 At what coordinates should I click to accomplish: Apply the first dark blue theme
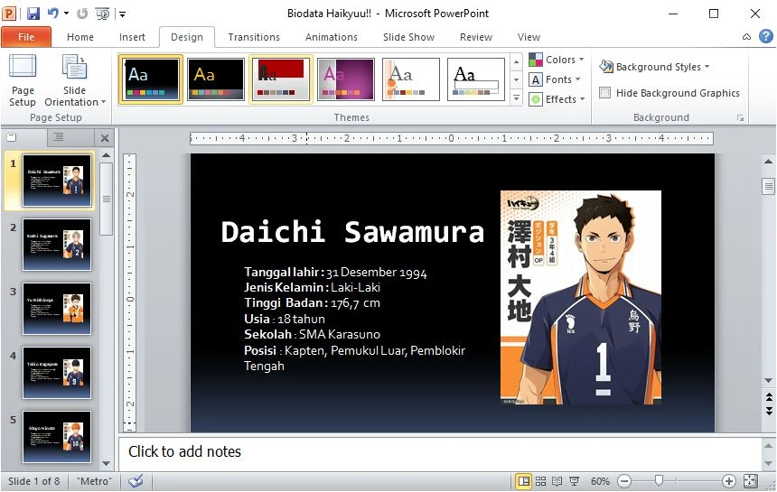pyautogui.click(x=151, y=79)
